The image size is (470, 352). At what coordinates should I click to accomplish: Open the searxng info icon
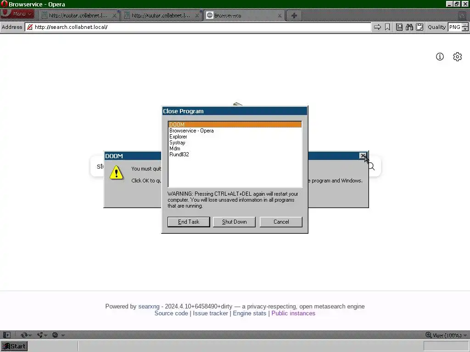[x=440, y=56]
